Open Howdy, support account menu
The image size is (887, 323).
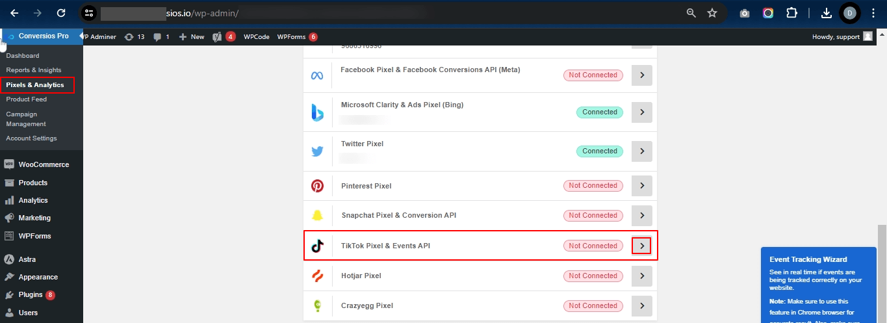842,37
